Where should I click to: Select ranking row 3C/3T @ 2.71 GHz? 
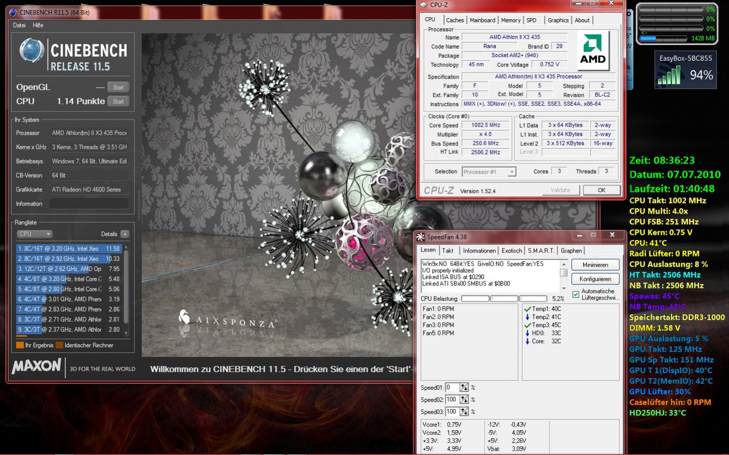point(69,319)
